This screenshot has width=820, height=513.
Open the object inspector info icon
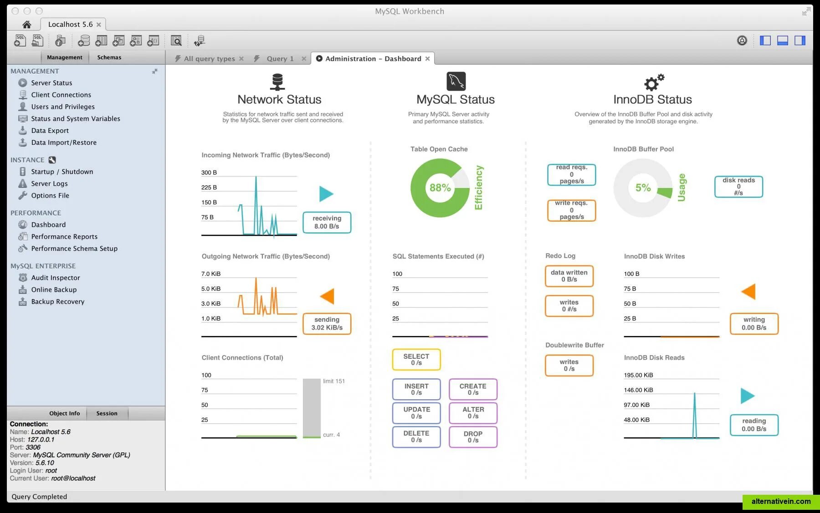(x=60, y=41)
